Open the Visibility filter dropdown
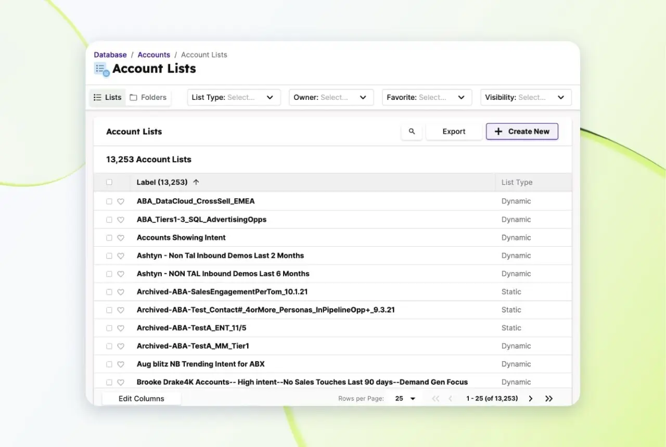Viewport: 666px width, 447px height. click(x=526, y=97)
